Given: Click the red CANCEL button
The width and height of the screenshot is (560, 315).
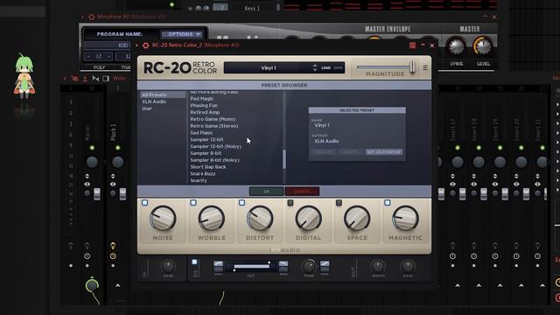Looking at the screenshot, I should click(302, 192).
